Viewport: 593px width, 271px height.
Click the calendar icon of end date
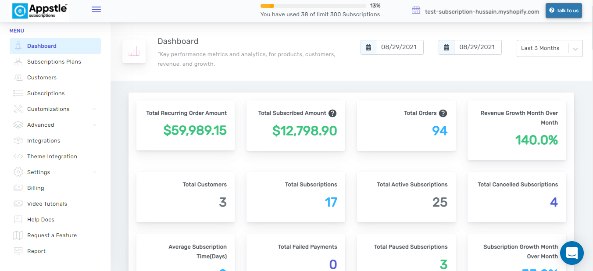click(x=447, y=47)
